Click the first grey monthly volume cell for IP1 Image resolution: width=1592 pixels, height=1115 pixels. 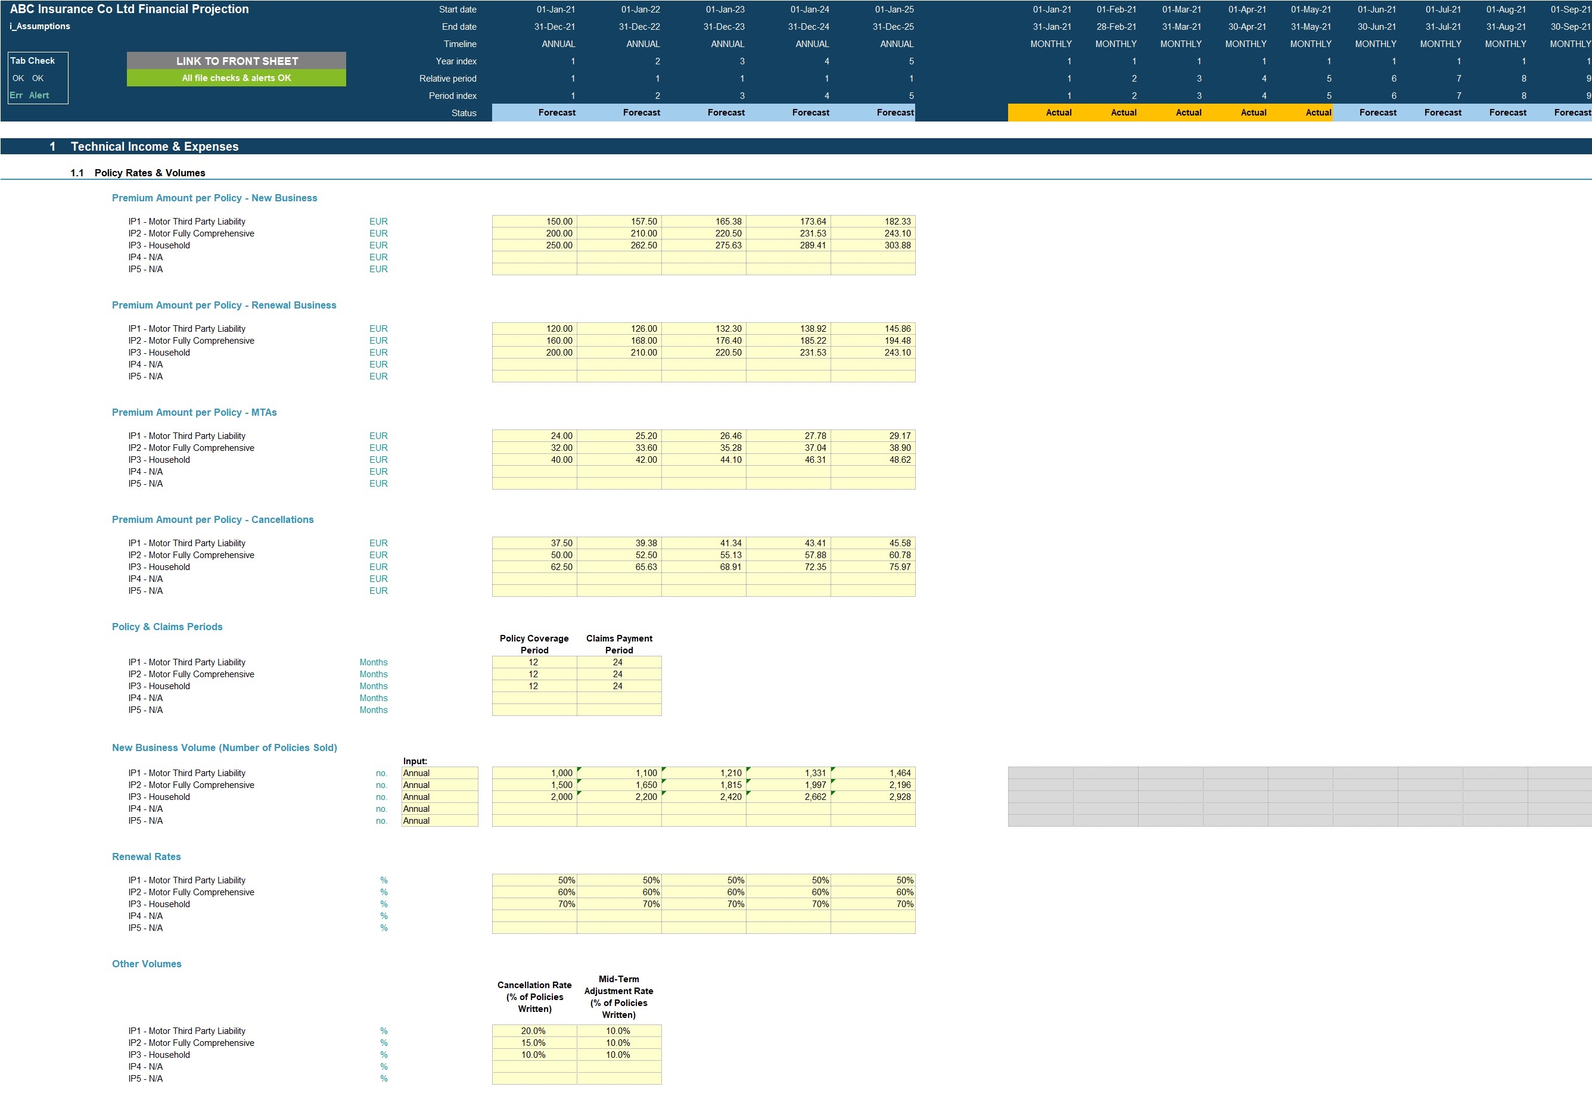click(1040, 773)
